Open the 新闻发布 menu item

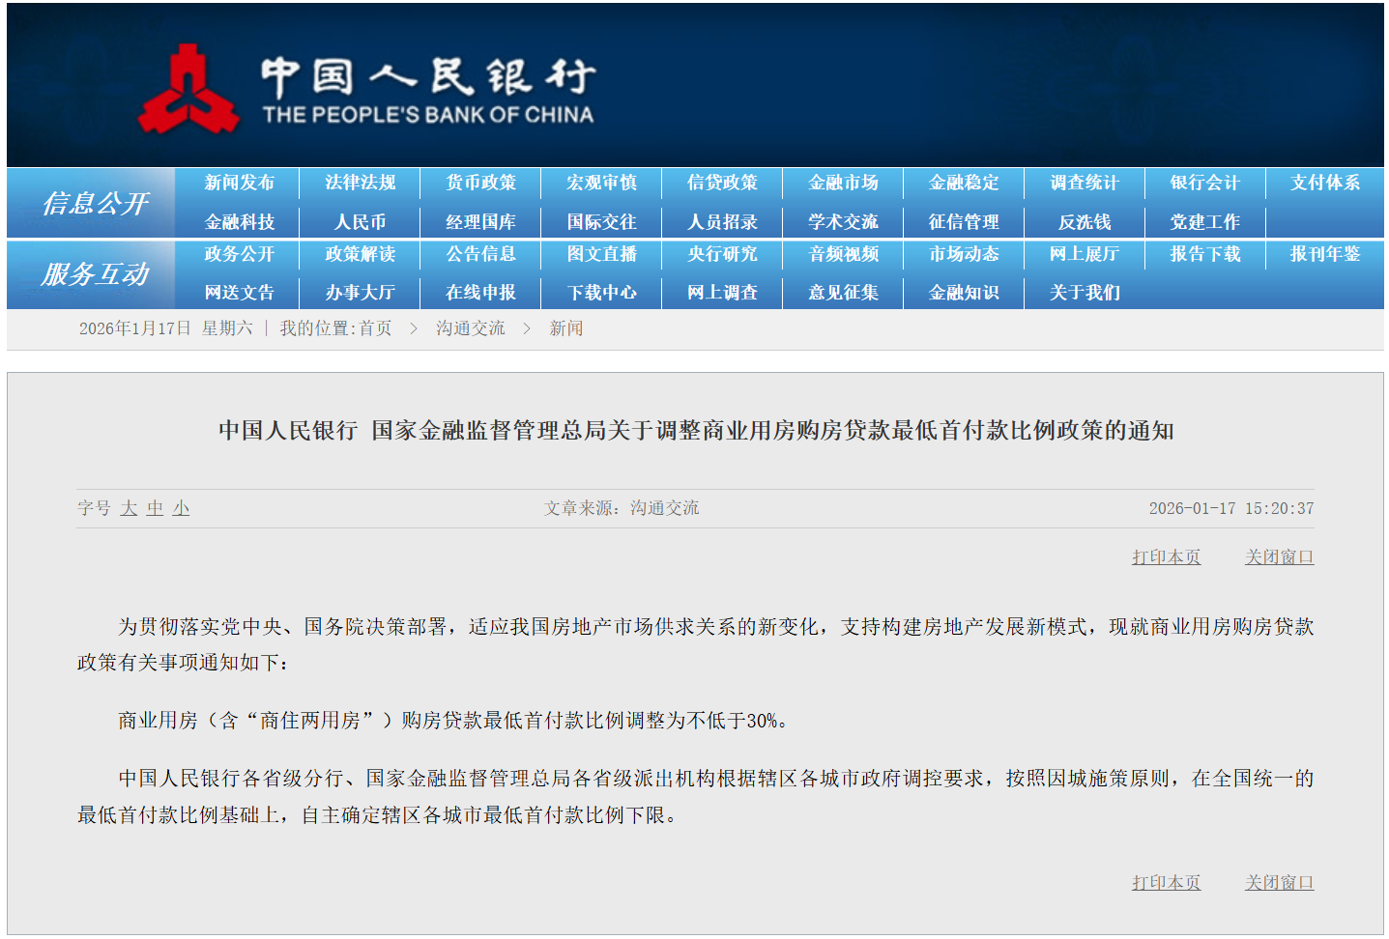[x=239, y=183]
